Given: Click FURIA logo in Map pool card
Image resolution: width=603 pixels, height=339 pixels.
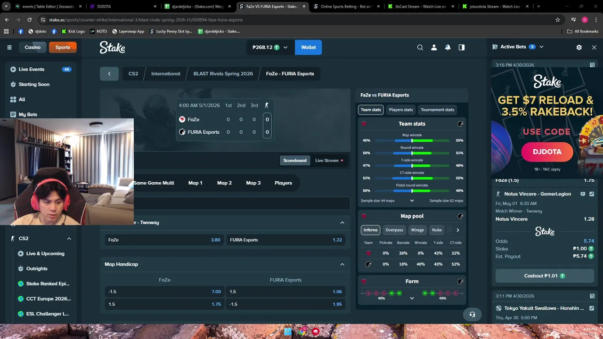Looking at the screenshot, I should tap(460, 216).
